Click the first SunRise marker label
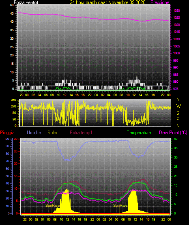The width and height of the screenshot is (189, 225). pyautogui.click(x=53, y=206)
